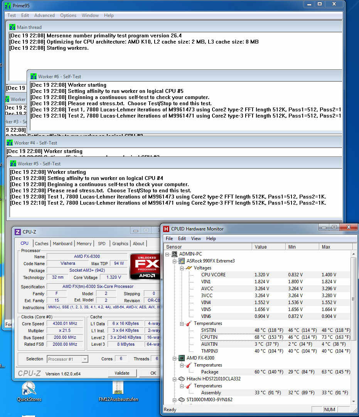Collapse the Voltages node
Image resolution: width=359 pixels, height=417 pixels.
[x=182, y=268]
